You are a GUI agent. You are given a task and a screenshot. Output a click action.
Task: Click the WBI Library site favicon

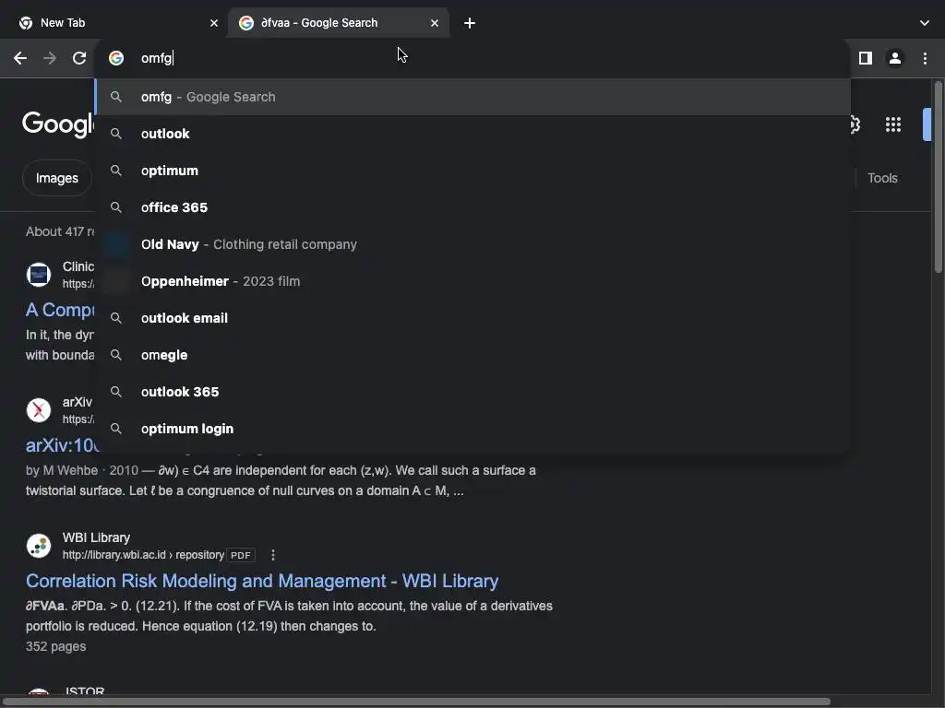point(39,546)
